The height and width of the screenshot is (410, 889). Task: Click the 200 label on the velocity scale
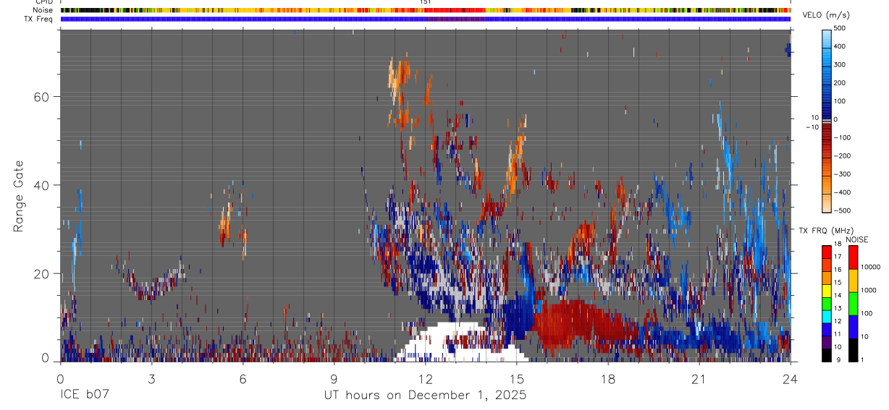click(x=840, y=82)
